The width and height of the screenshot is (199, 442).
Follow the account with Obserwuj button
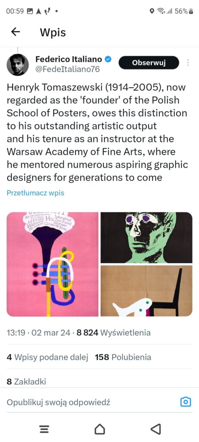click(x=149, y=63)
